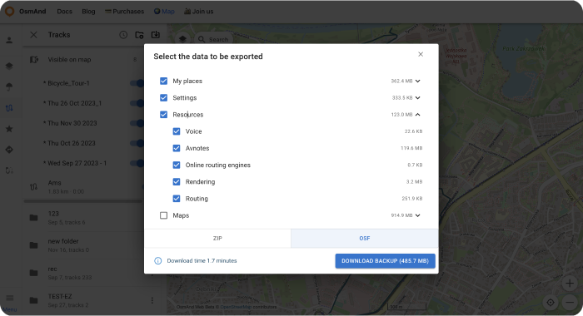Uncheck Online routing engines checkbox
The height and width of the screenshot is (316, 583).
click(177, 165)
